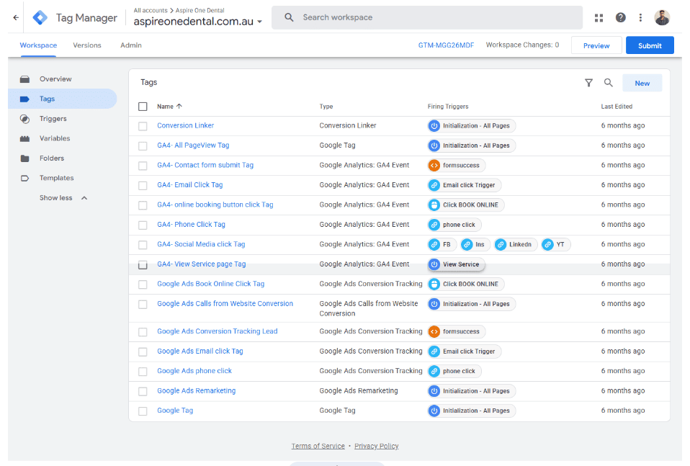Viewport: 690px width, 466px height.
Task: Open the Google apps grid icon
Action: tap(599, 17)
